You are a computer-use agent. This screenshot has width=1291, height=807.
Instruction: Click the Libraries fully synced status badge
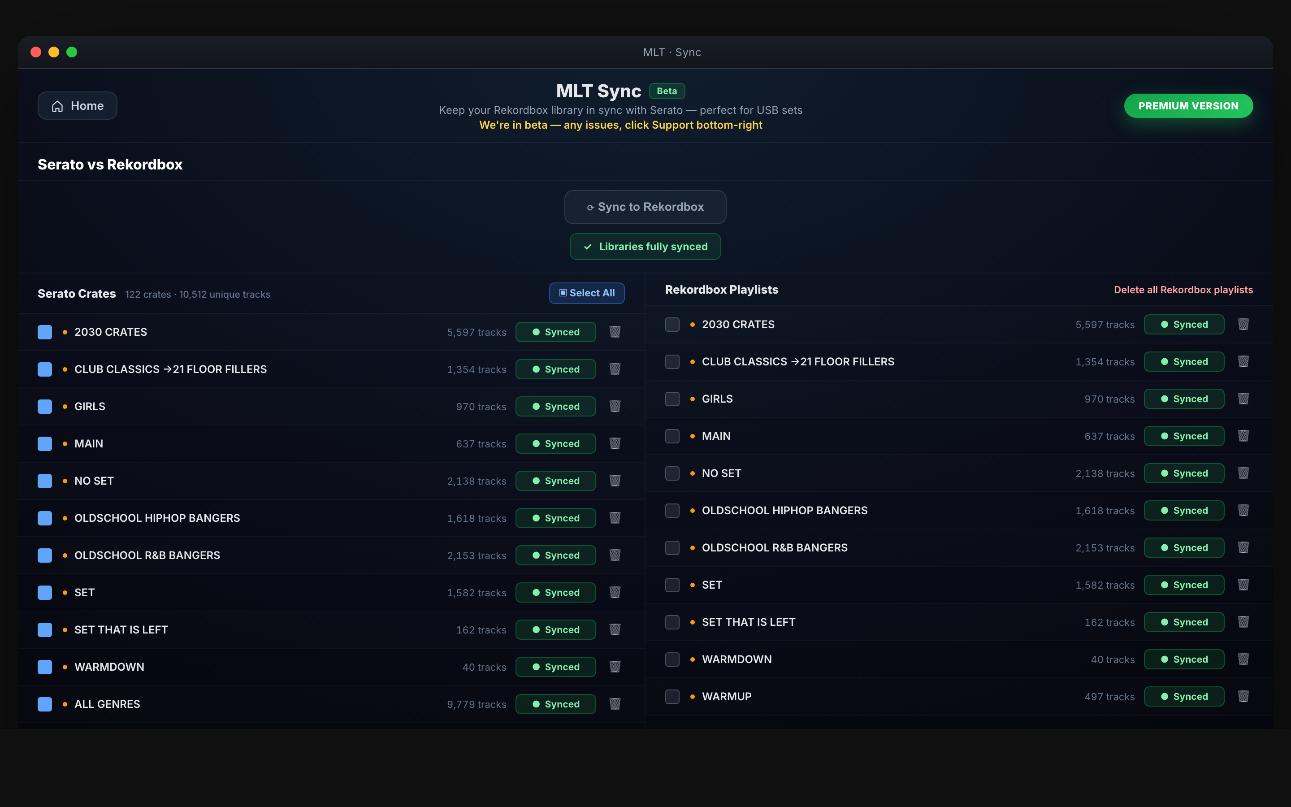[x=645, y=247]
